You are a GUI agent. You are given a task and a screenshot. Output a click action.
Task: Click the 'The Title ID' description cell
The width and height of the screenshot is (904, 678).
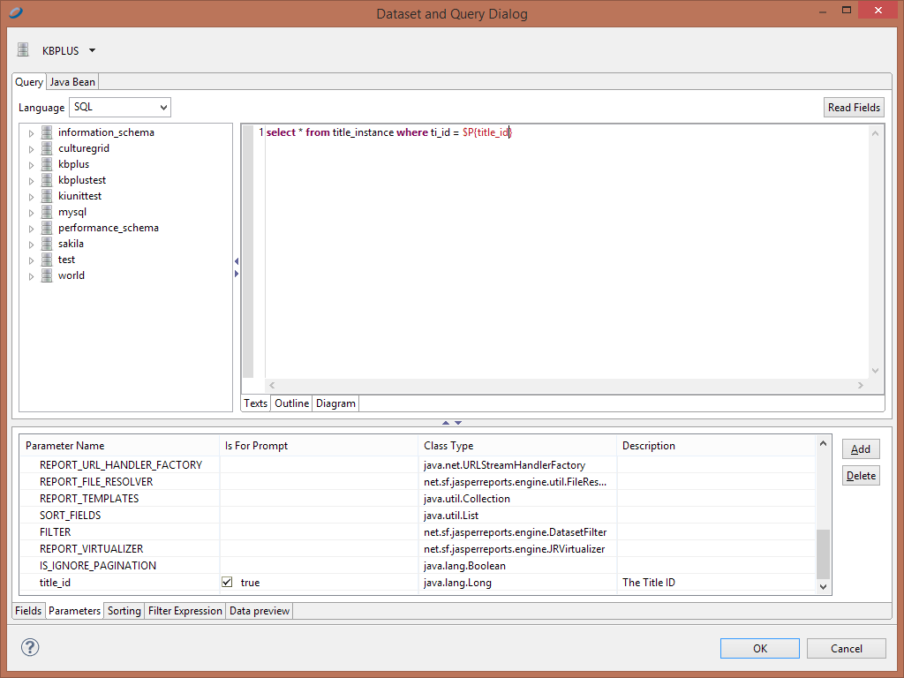(716, 583)
